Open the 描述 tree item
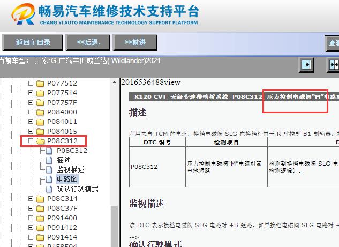 [x=64, y=160]
